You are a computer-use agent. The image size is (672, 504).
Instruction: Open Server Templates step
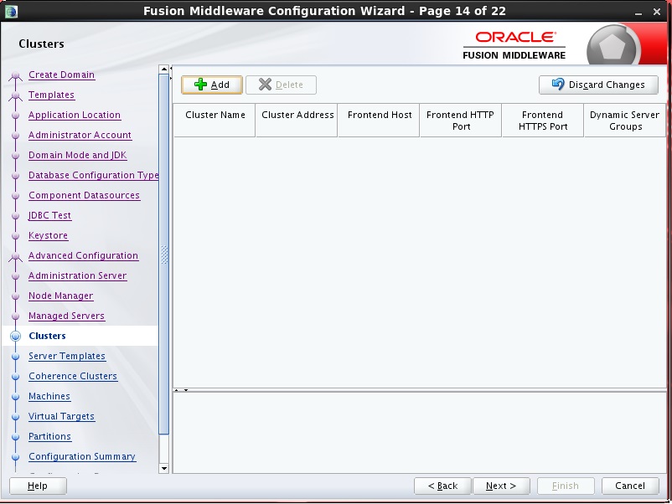pos(67,356)
